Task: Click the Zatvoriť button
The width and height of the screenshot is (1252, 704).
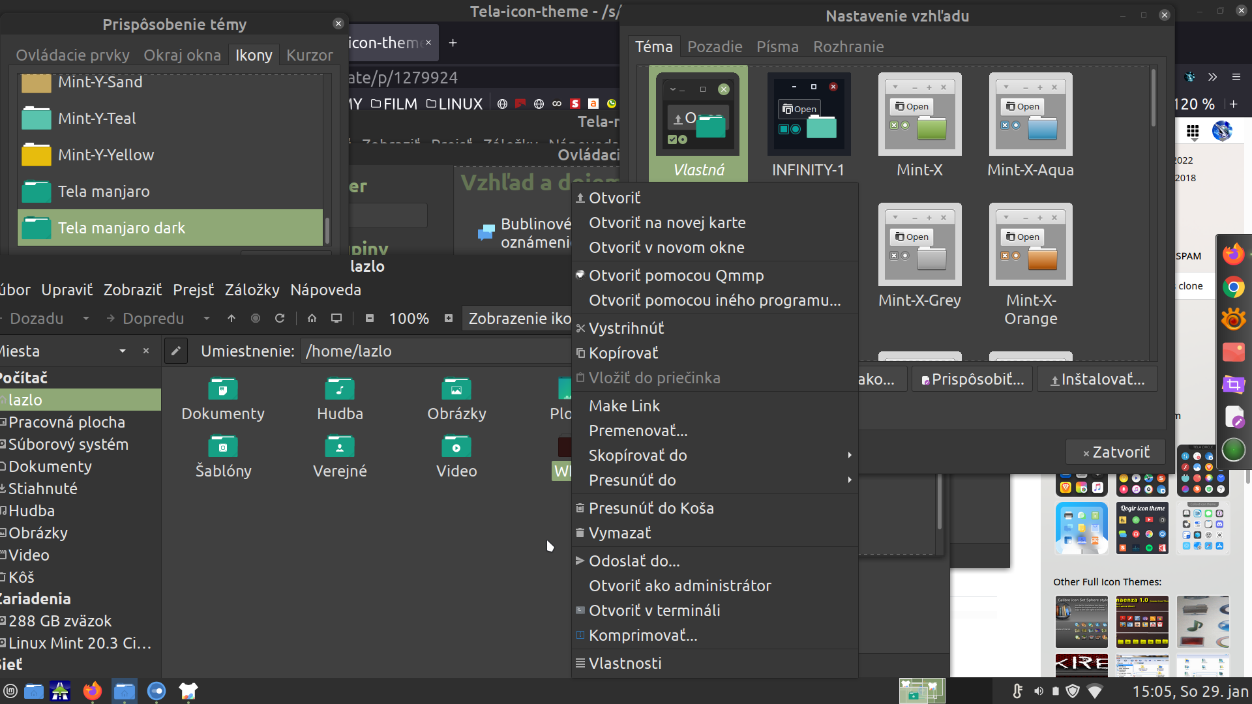Action: coord(1116,452)
